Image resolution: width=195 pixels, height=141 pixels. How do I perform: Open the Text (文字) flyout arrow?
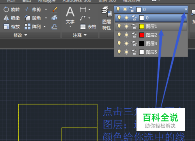pos(70,26)
